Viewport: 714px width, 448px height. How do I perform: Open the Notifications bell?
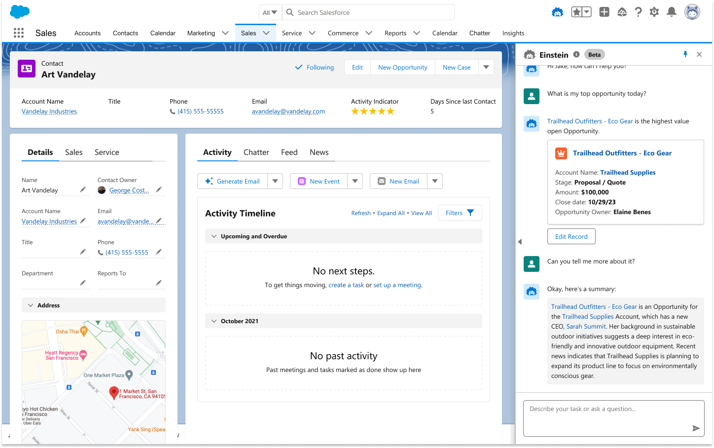point(672,12)
